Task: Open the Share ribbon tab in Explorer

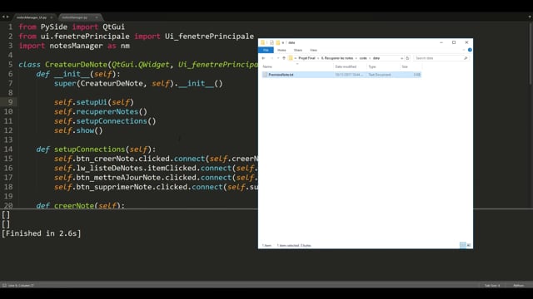Action: [x=298, y=50]
